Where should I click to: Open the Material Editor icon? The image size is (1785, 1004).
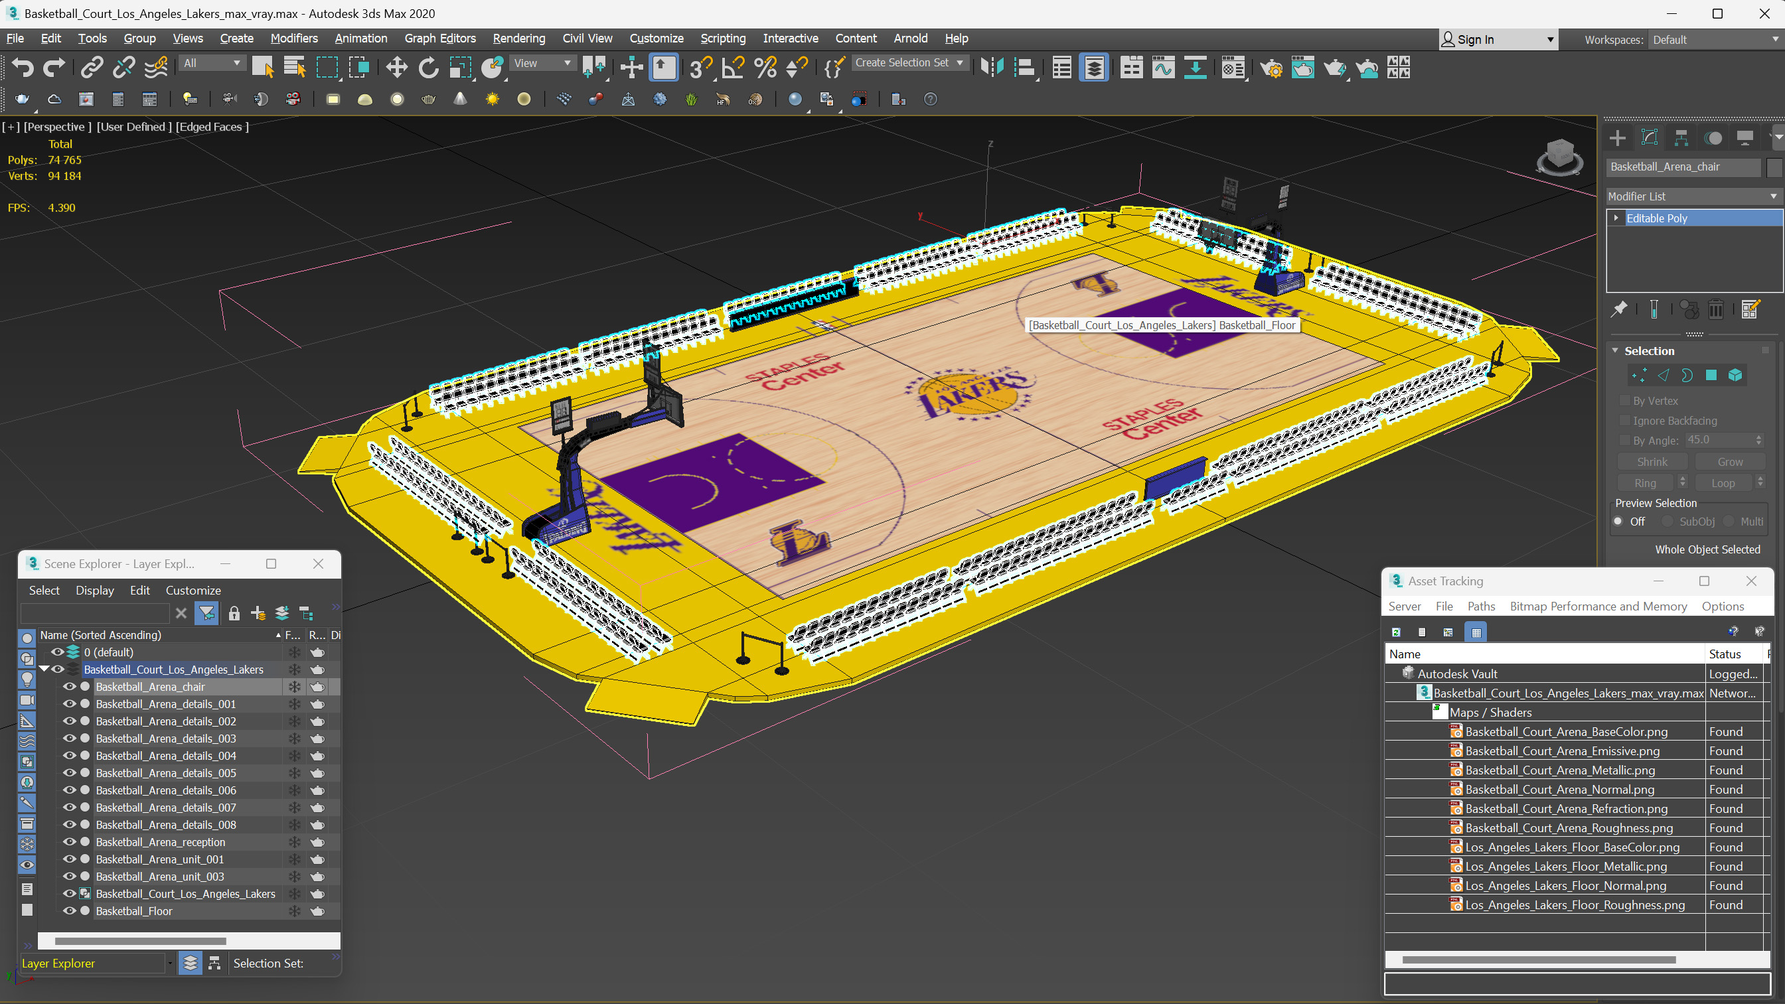point(1233,67)
